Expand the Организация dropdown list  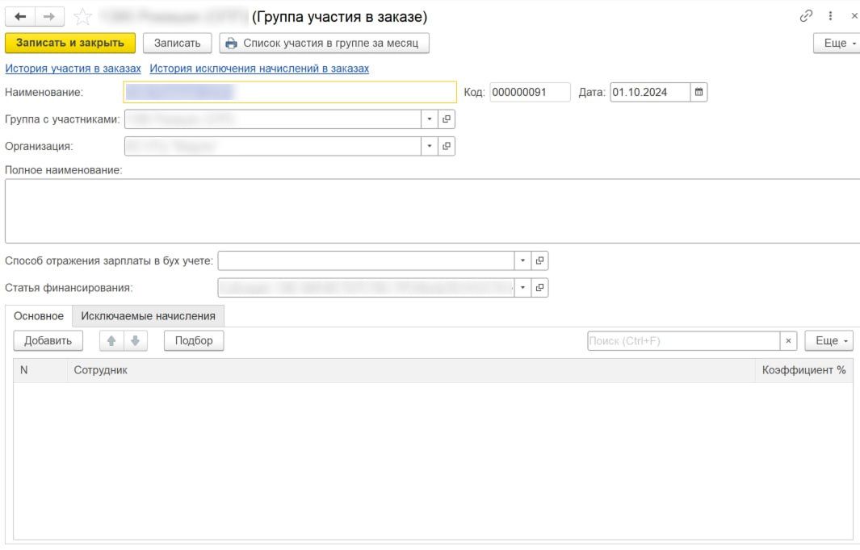(x=429, y=146)
